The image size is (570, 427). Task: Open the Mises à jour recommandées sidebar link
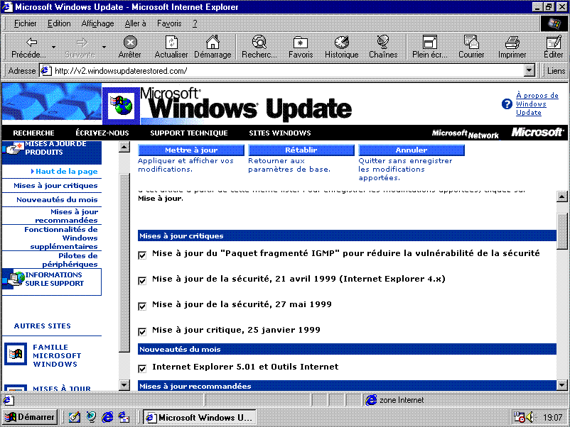click(67, 216)
